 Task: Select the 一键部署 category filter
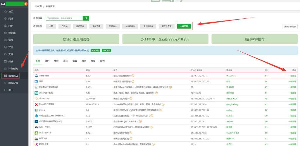(x=184, y=26)
